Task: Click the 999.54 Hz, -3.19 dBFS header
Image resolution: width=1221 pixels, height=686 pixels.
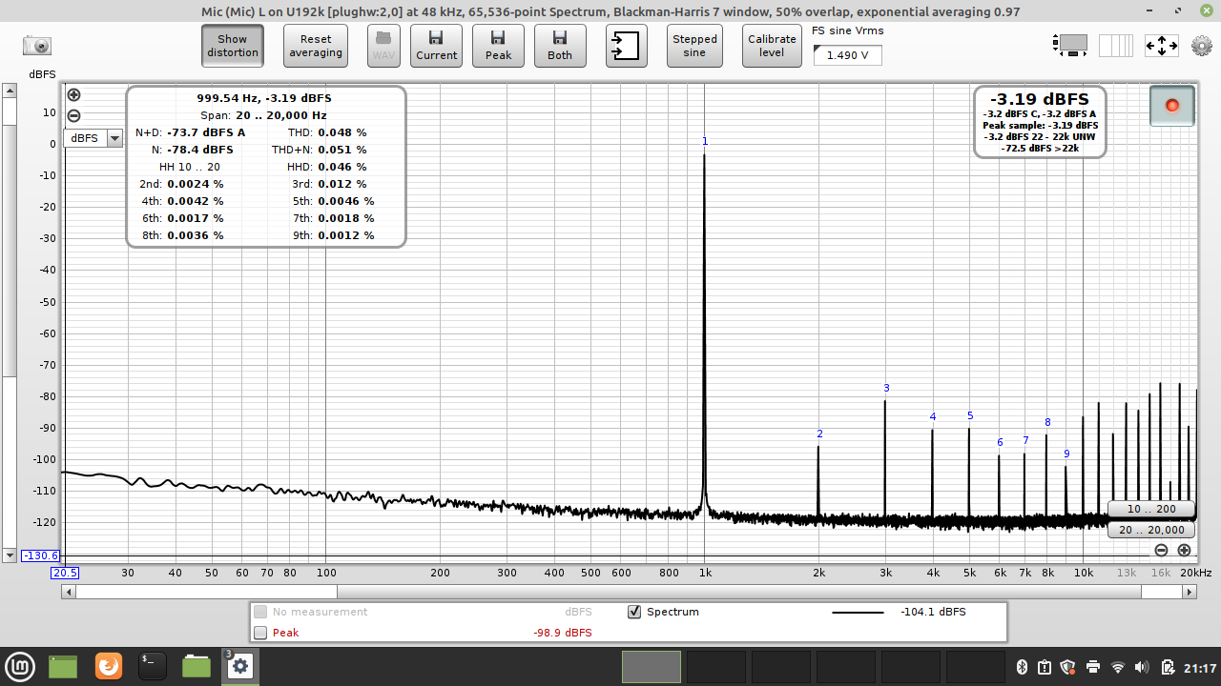Action: [264, 98]
